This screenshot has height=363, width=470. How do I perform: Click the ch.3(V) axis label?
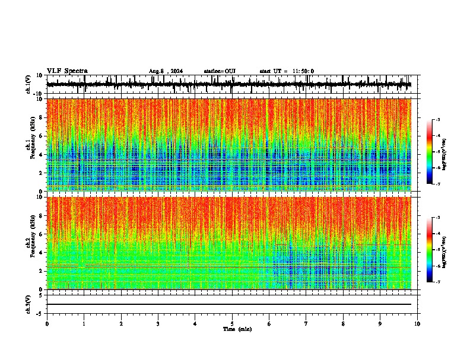[x=28, y=304]
